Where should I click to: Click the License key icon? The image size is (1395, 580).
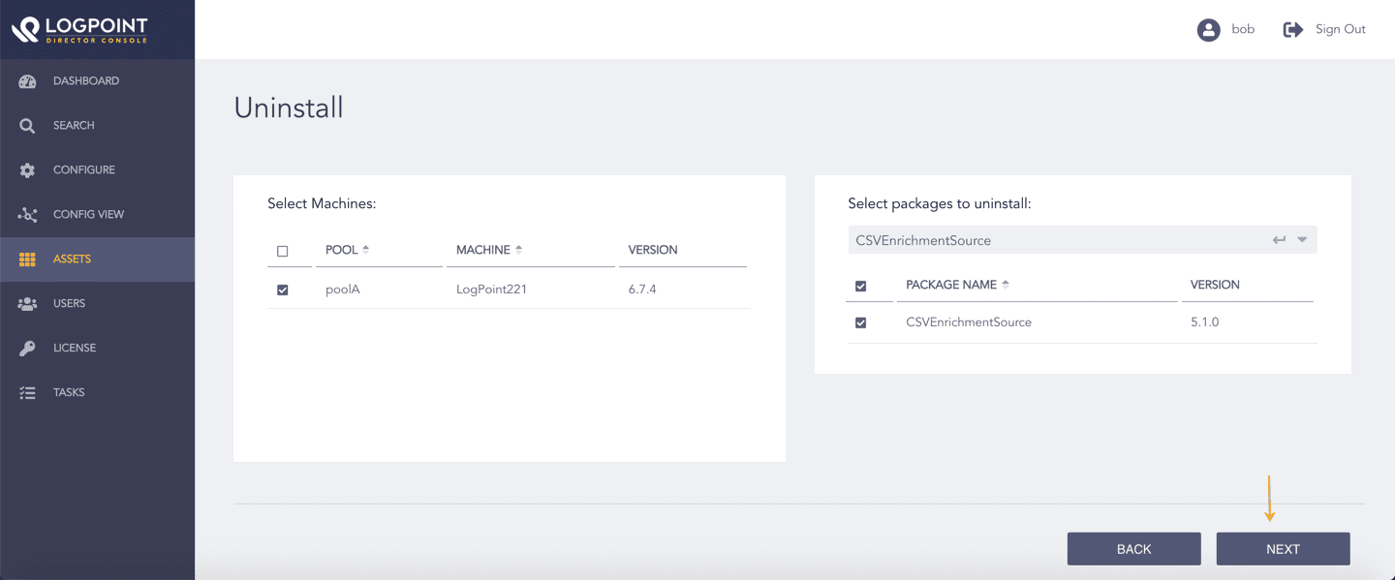[27, 349]
